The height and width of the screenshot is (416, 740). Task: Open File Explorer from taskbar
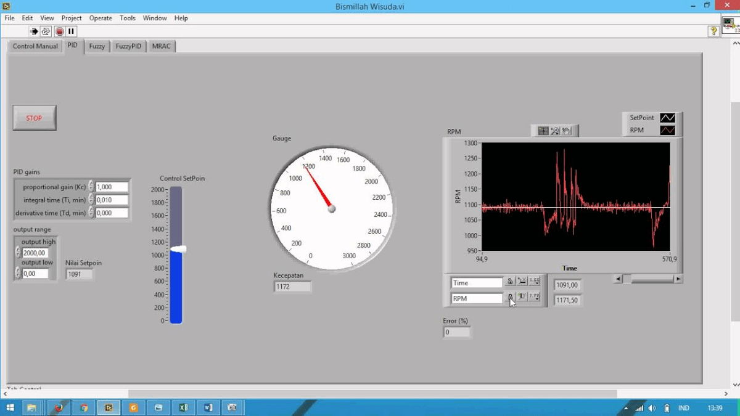pos(31,407)
